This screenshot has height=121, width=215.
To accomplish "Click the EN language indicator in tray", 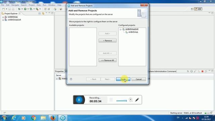I will pos(178,118).
